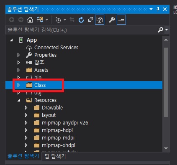
Task: Select the layout folder
Action: tap(49, 115)
